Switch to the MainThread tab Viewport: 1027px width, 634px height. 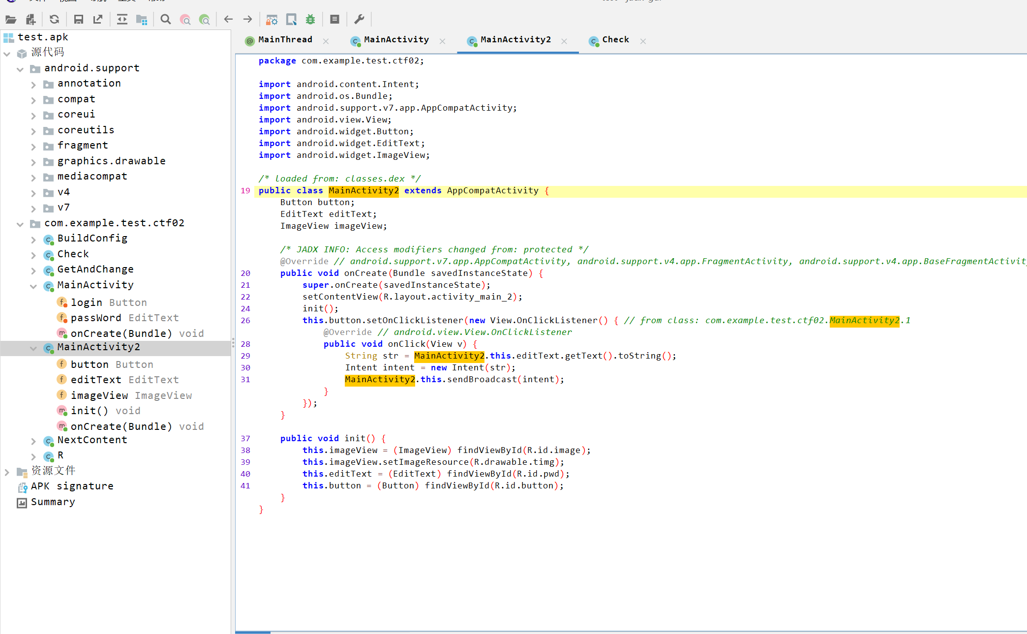pyautogui.click(x=285, y=40)
